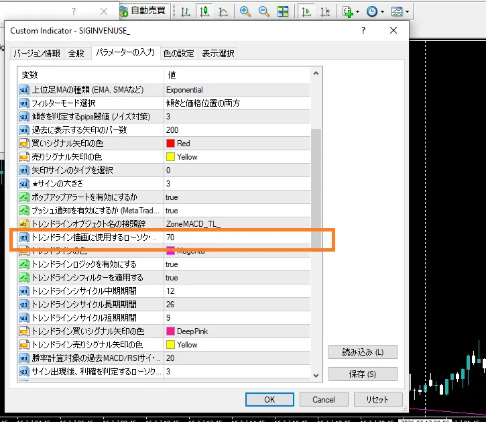Select the 矢印サインのタイプを選択 row label

[72, 170]
